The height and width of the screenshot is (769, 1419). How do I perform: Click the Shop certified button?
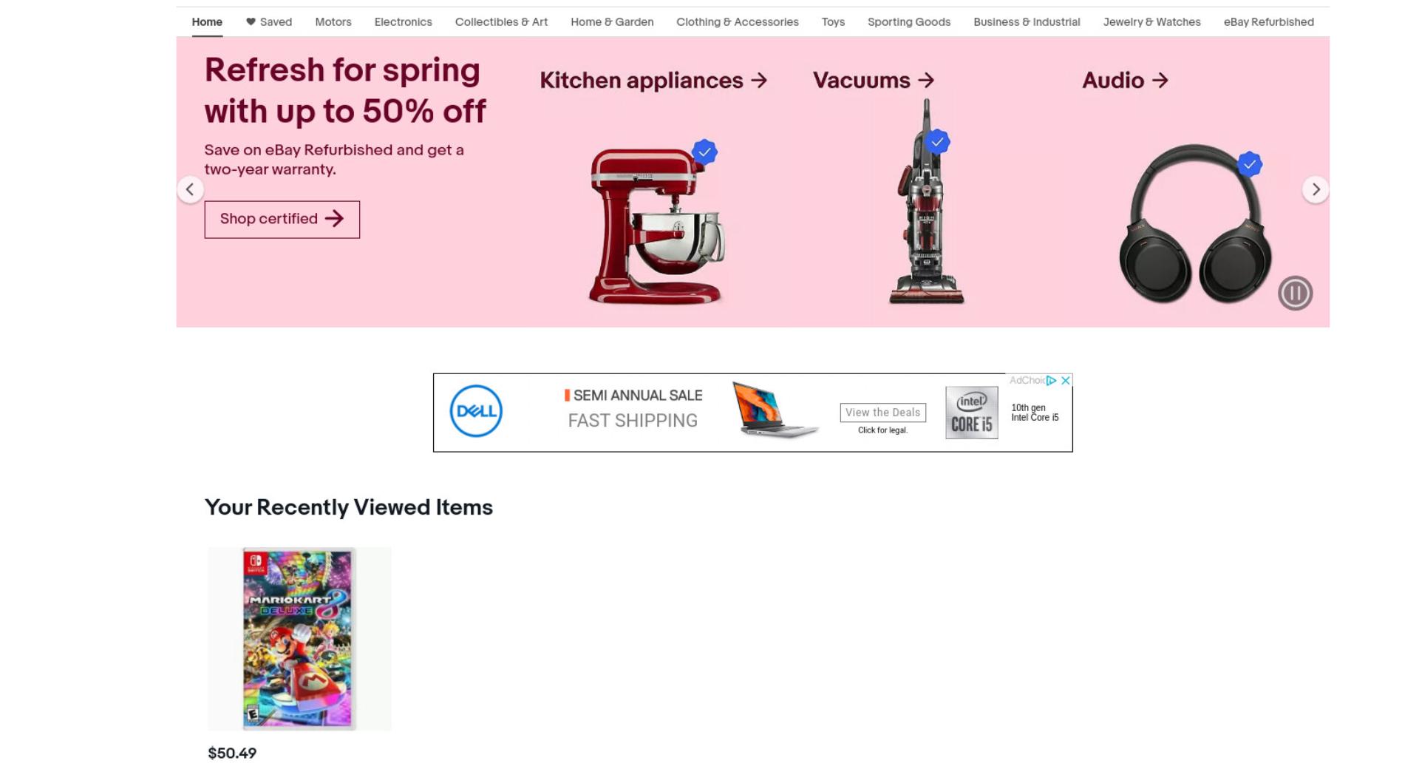[282, 220]
